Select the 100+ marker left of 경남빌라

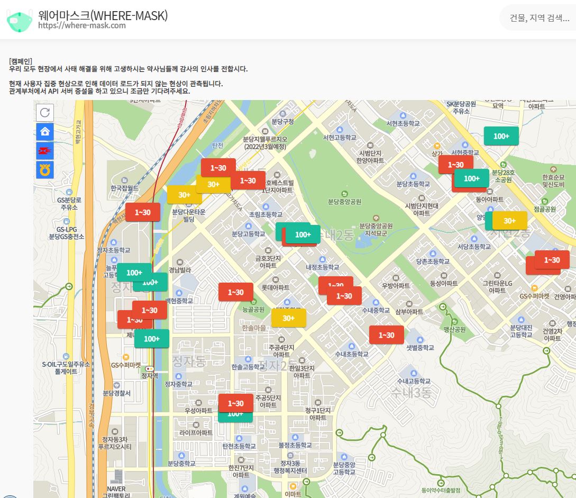(x=134, y=273)
